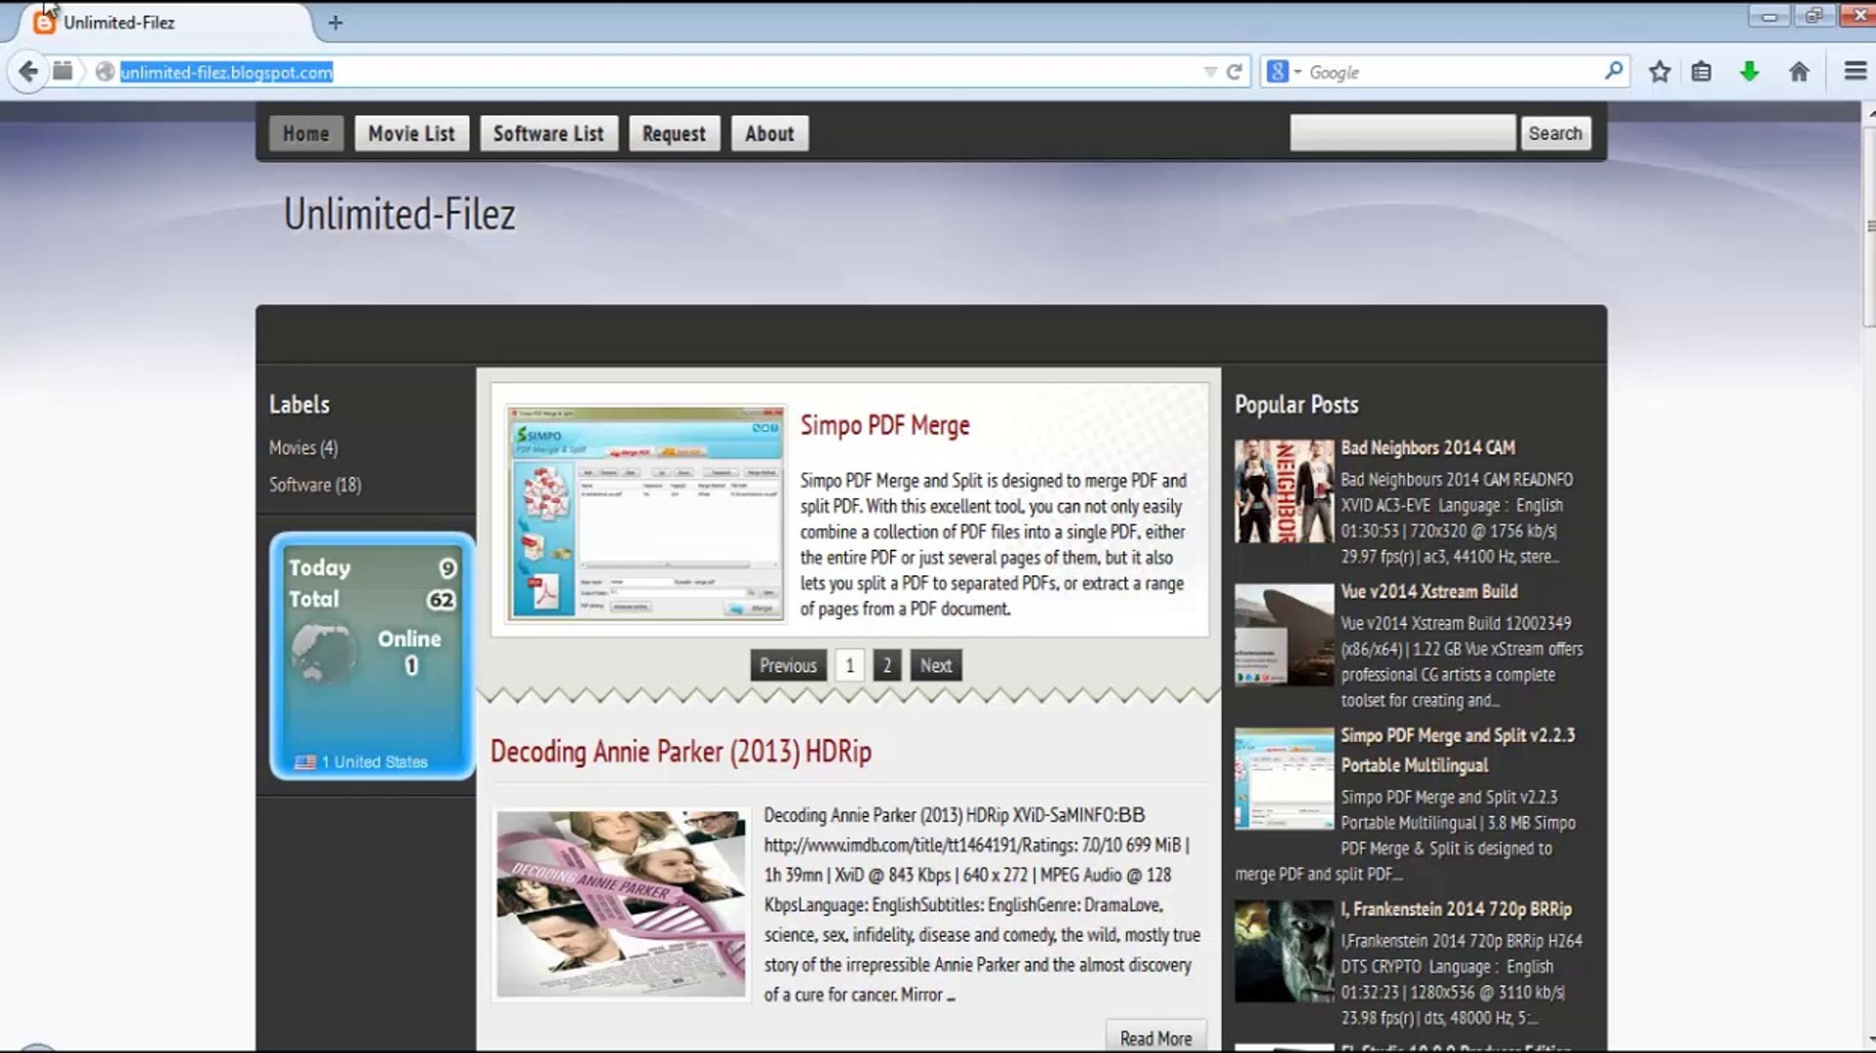Viewport: 1876px width, 1053px height.
Task: Open the bookmarks list icon
Action: 1701,71
